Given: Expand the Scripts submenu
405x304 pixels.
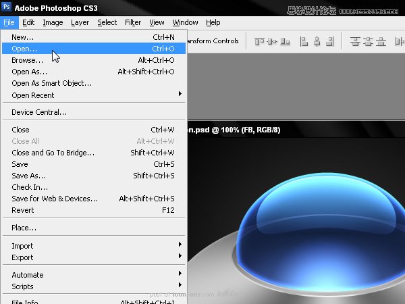Looking at the screenshot, I should pyautogui.click(x=94, y=286).
